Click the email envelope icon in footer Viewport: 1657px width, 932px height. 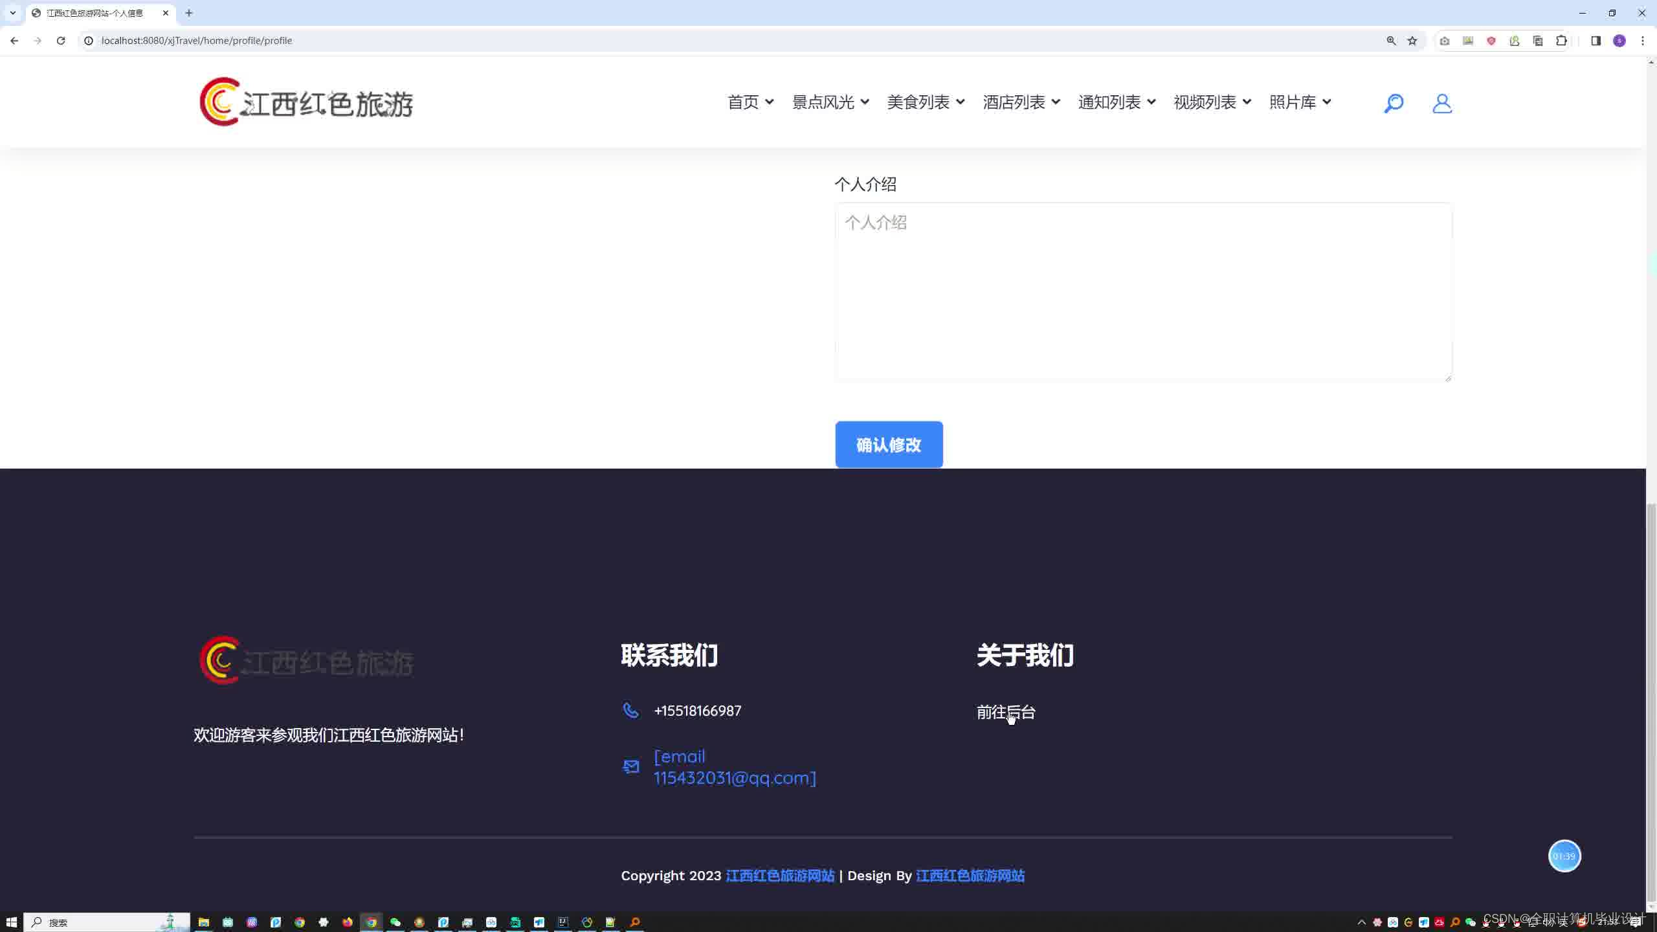[x=630, y=767]
